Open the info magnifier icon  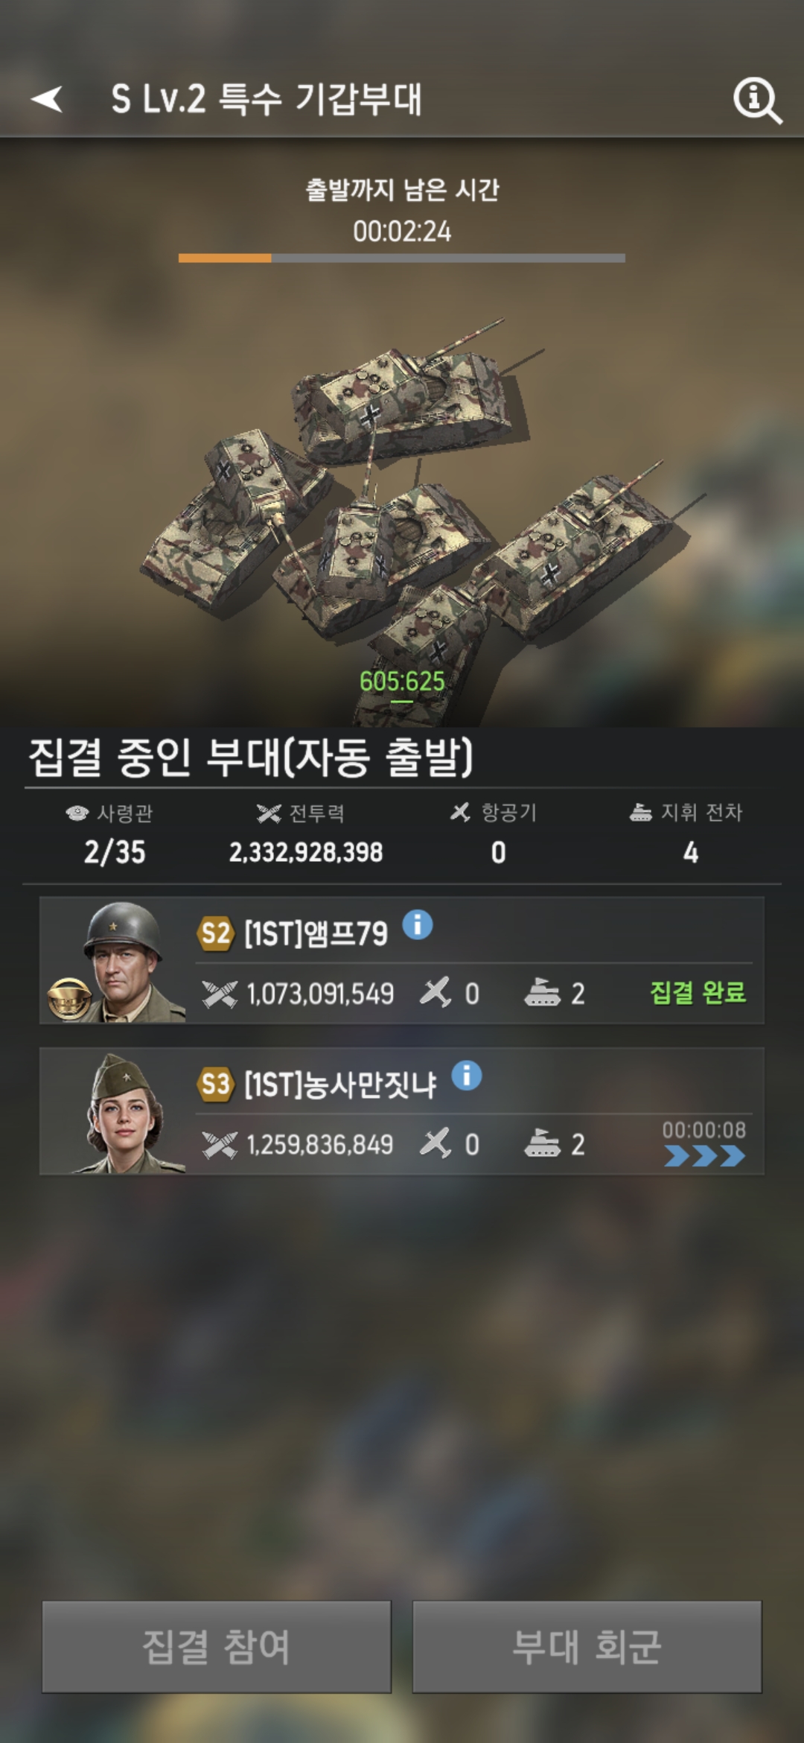pyautogui.click(x=757, y=100)
